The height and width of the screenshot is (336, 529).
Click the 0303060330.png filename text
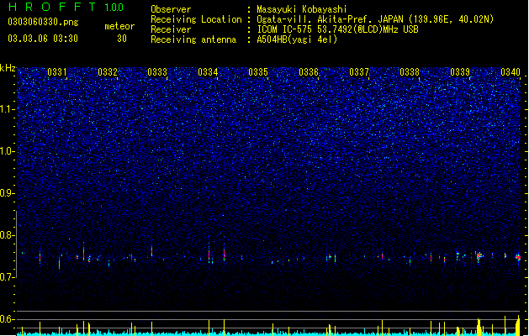pos(43,22)
